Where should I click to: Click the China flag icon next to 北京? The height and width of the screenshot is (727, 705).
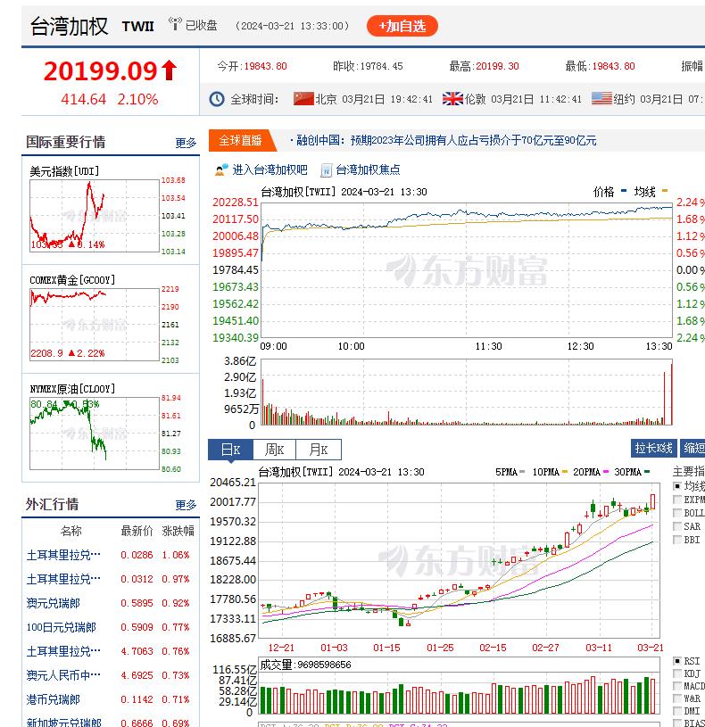coord(303,98)
